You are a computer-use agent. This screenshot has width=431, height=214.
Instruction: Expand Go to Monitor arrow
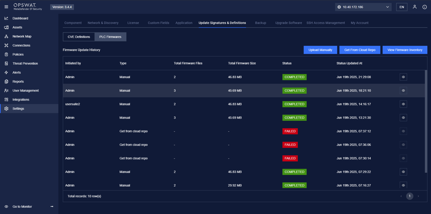pyautogui.click(x=52, y=206)
